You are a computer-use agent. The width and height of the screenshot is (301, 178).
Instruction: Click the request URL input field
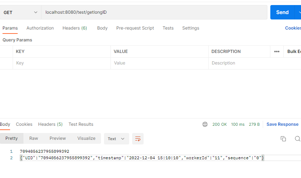point(155,12)
